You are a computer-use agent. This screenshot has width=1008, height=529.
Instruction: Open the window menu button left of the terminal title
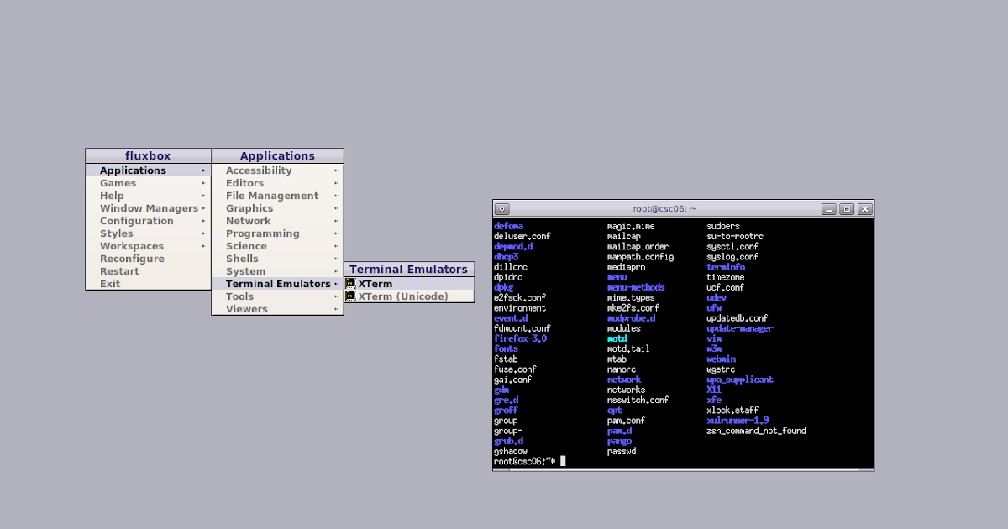(501, 209)
